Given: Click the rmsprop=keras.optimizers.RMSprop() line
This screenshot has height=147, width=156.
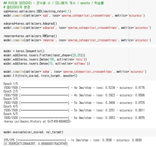Looking at the screenshot, I should (x=30, y=36).
